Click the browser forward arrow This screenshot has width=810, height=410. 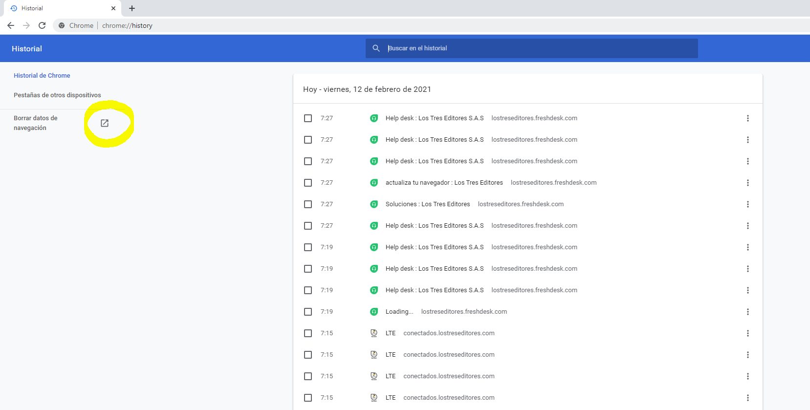pyautogui.click(x=26, y=25)
